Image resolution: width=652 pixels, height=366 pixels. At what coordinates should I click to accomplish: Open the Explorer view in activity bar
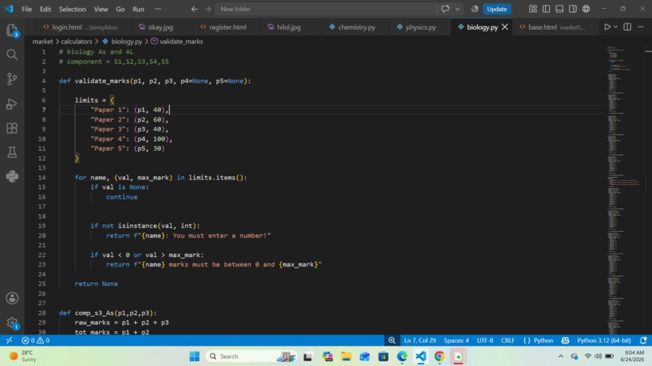click(12, 31)
